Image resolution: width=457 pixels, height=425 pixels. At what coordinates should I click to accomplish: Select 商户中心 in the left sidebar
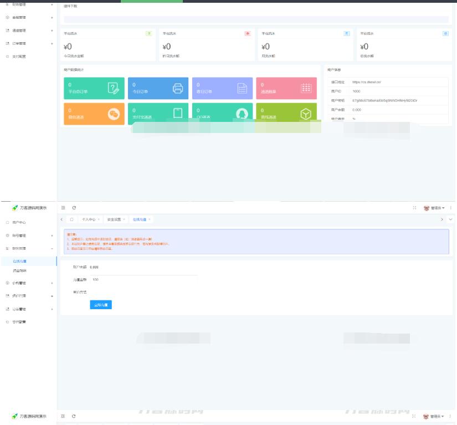point(19,222)
